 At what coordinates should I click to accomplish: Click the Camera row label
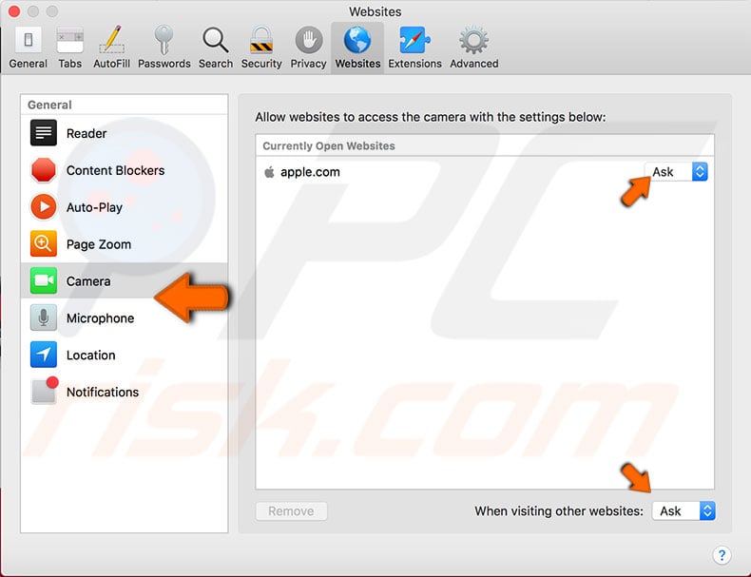click(88, 281)
